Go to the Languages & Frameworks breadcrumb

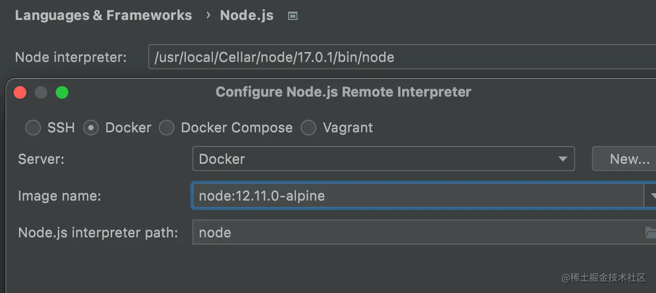[x=104, y=15]
